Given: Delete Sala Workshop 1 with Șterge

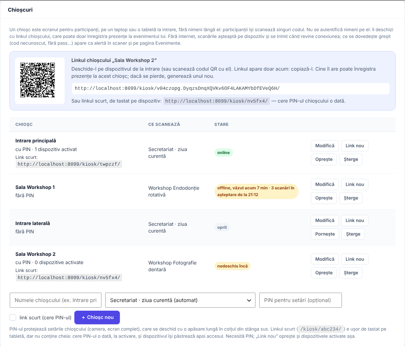Looking at the screenshot, I should click(351, 198).
